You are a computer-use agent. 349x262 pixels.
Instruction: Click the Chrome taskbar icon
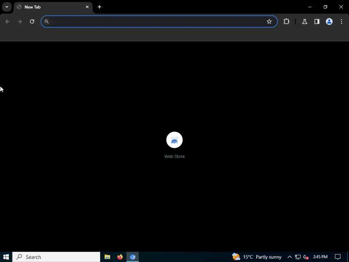tap(133, 257)
